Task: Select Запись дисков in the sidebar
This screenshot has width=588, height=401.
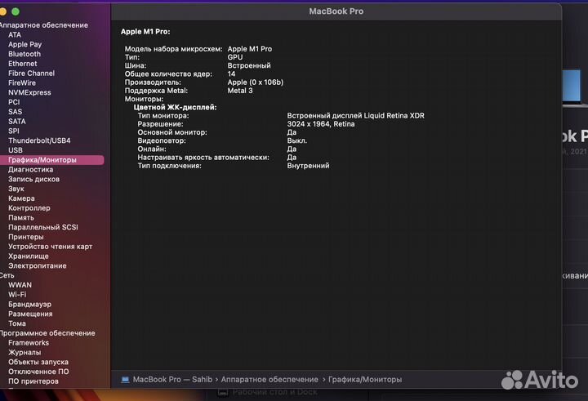Action: 33,179
